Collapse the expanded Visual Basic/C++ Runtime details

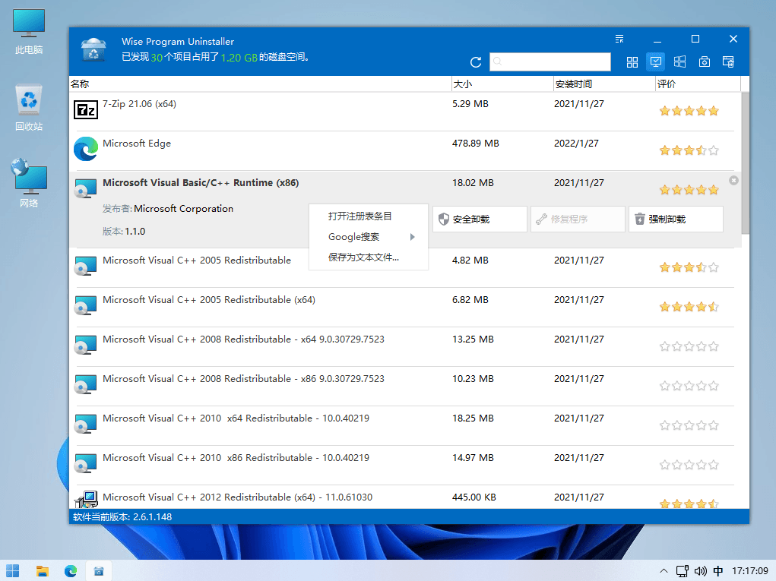(733, 181)
